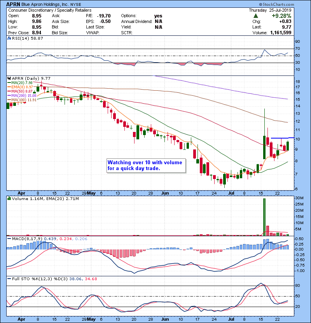Viewport: 311px width, 323px height.
Task: Click the date Thursday 25-Jul-2019
Action: (270, 10)
